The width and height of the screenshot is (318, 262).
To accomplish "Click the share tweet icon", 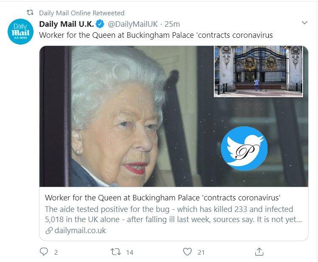I will 259,252.
